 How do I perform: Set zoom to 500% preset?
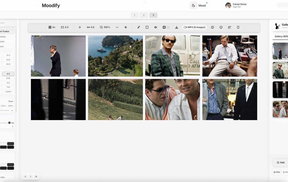pos(10,106)
